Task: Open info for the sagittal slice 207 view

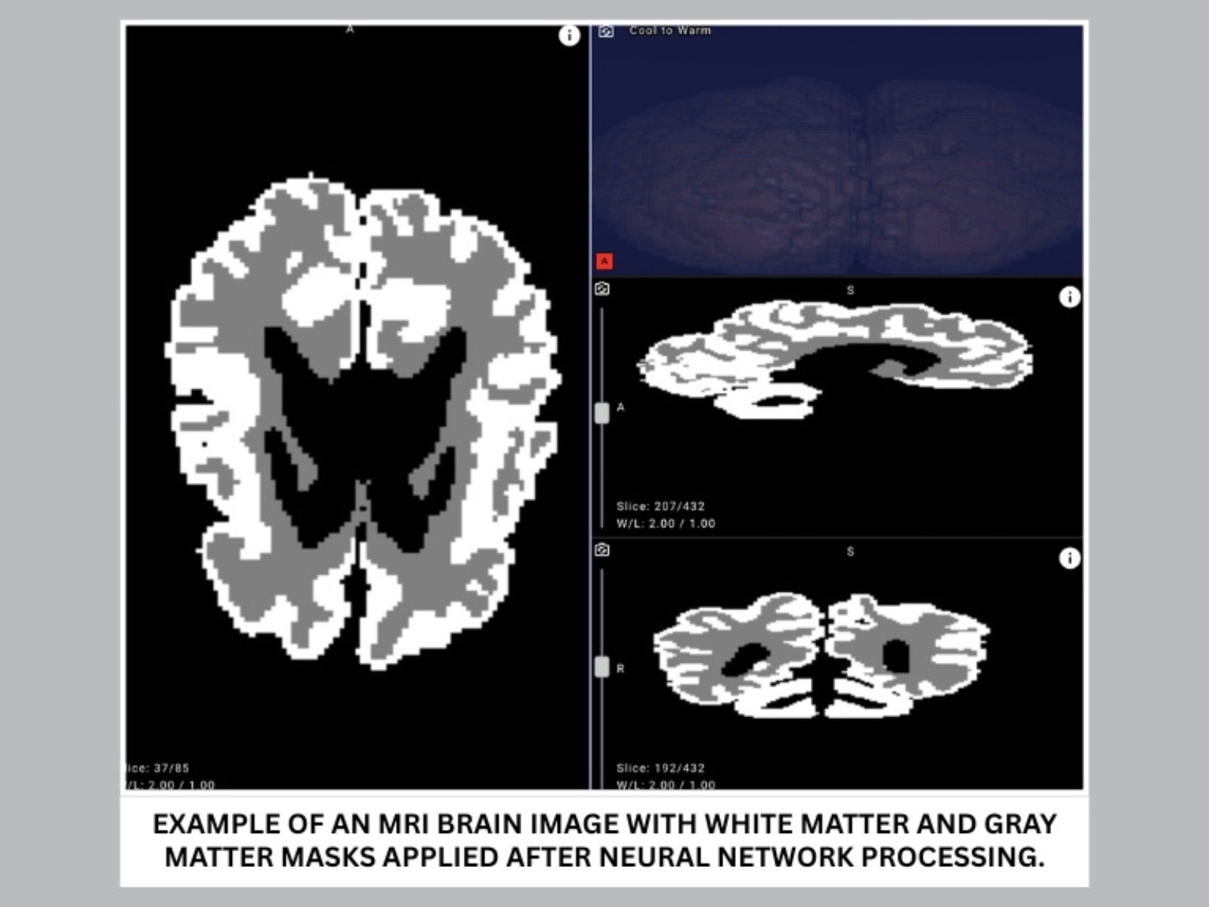Action: coord(1069,297)
